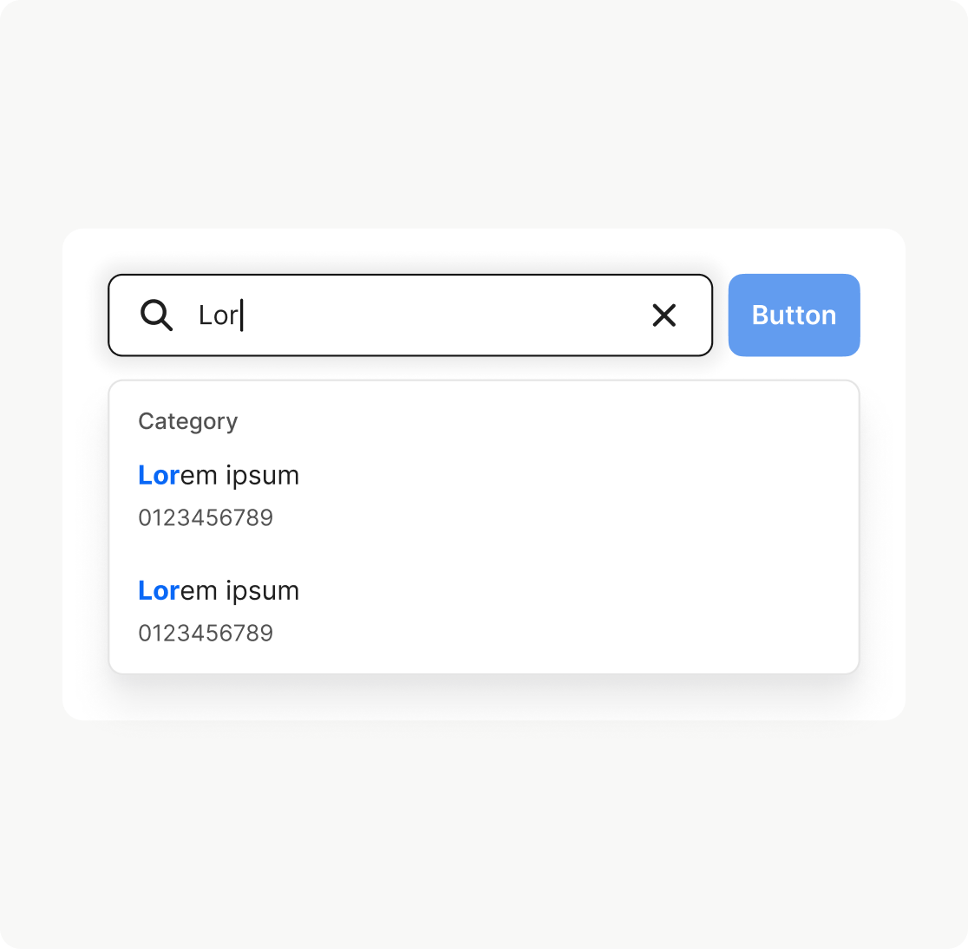Select the first Lorem ipsum suggestion
The height and width of the screenshot is (949, 968).
pyautogui.click(x=219, y=476)
